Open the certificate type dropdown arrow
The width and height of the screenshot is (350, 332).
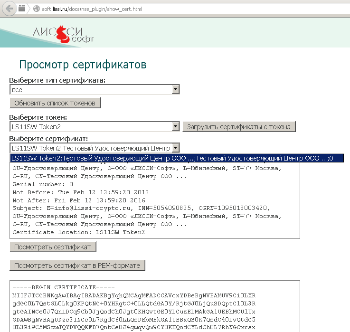click(x=175, y=89)
